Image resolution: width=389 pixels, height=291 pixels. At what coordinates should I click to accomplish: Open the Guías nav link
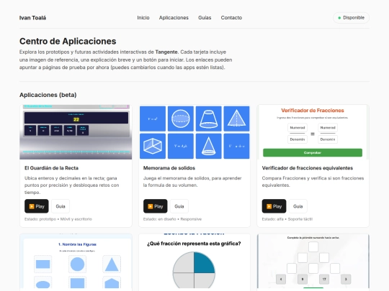tap(205, 17)
